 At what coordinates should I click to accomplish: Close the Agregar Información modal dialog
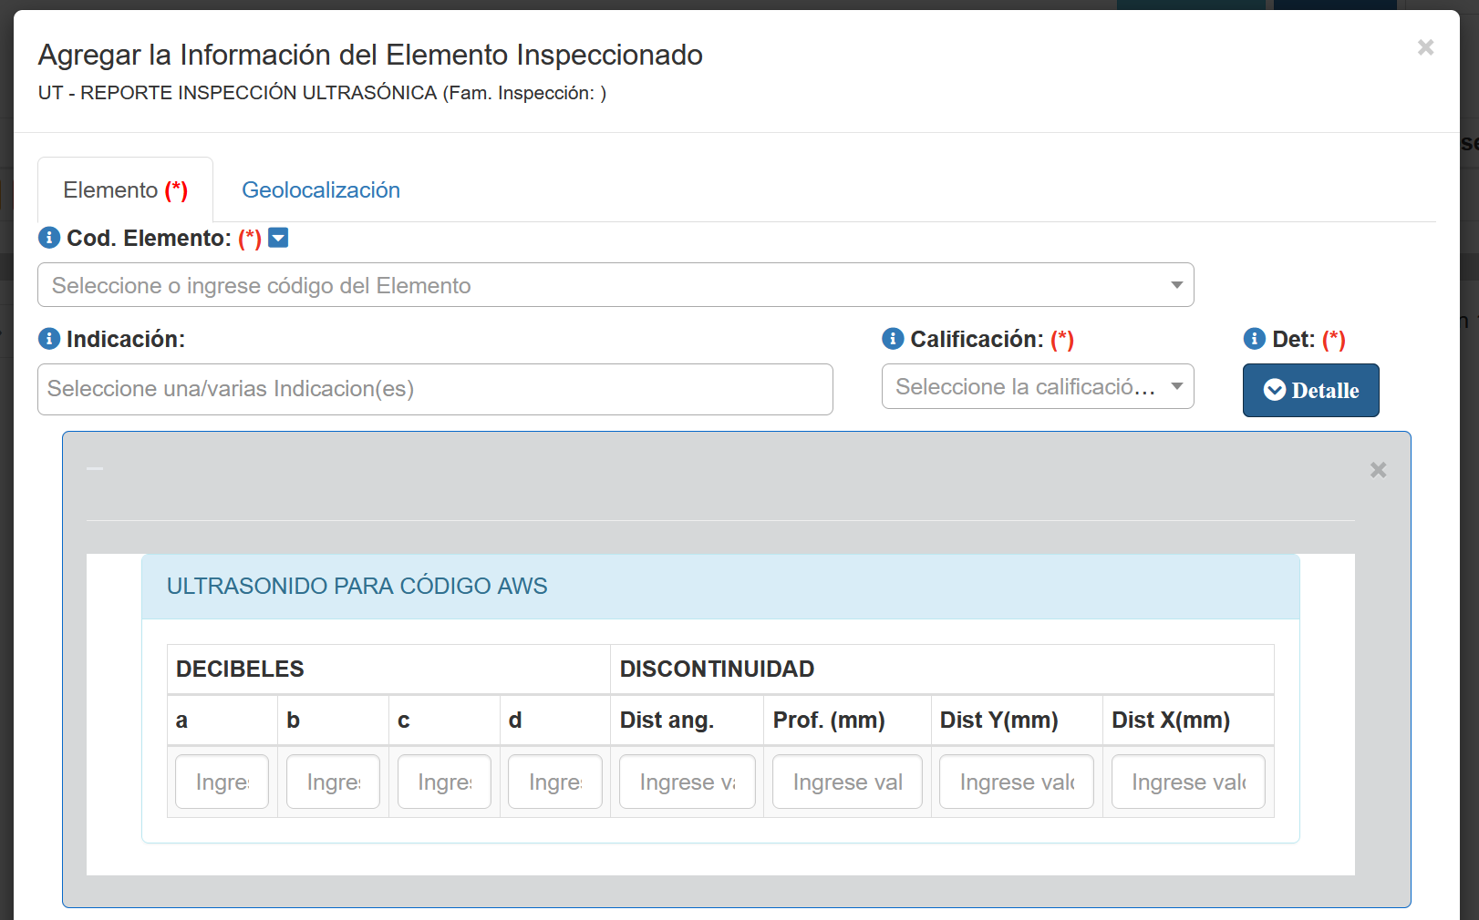coord(1425,47)
